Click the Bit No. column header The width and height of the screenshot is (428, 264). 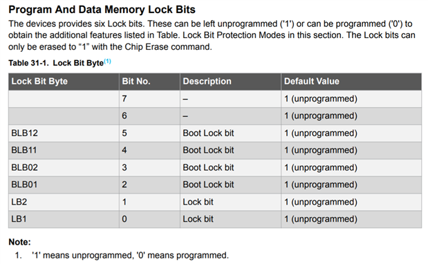pyautogui.click(x=149, y=82)
